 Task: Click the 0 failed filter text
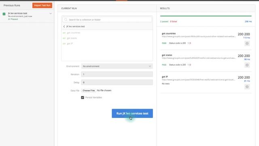click(174, 21)
